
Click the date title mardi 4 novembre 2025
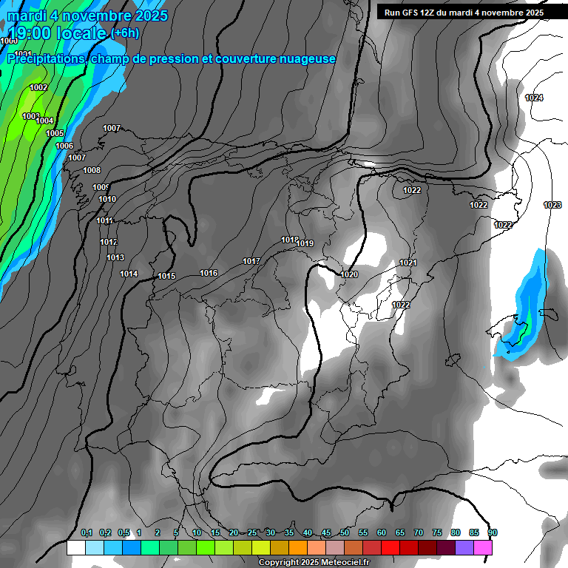pos(87,16)
